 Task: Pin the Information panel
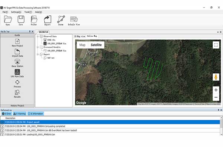pyautogui.click(x=219, y=110)
